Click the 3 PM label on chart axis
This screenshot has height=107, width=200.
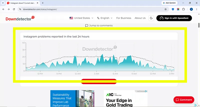171,74
